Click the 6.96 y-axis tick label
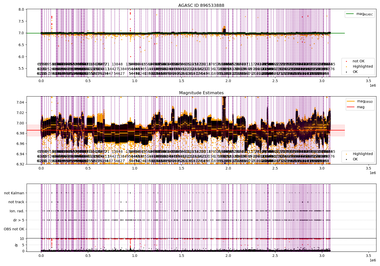This screenshot has height=266, width=380. click(x=21, y=144)
